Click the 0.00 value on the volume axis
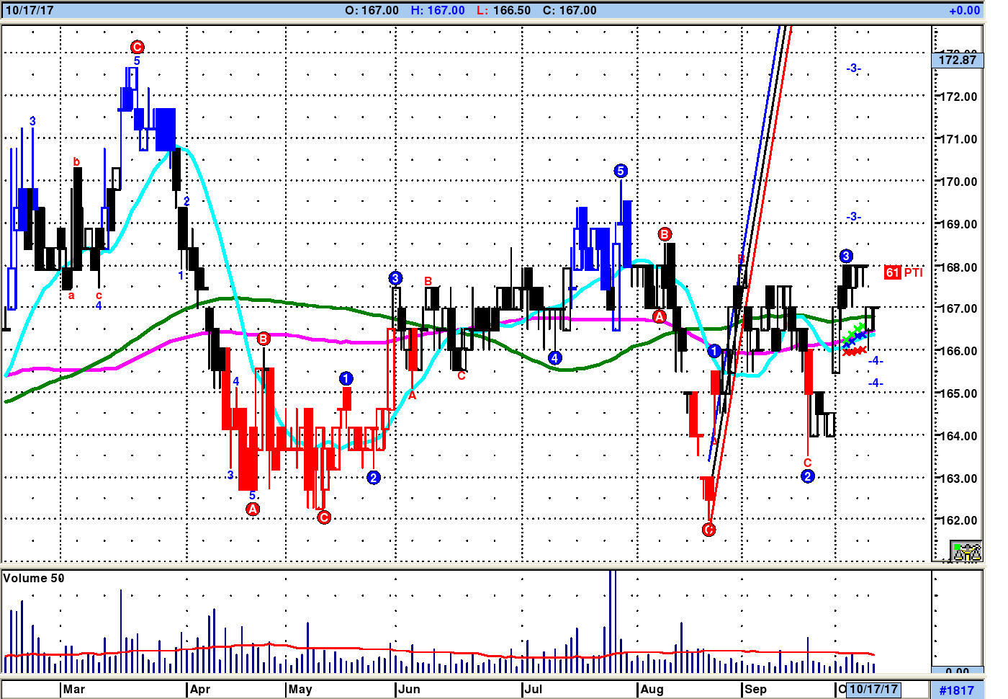Image resolution: width=1008 pixels, height=699 pixels. tap(957, 672)
